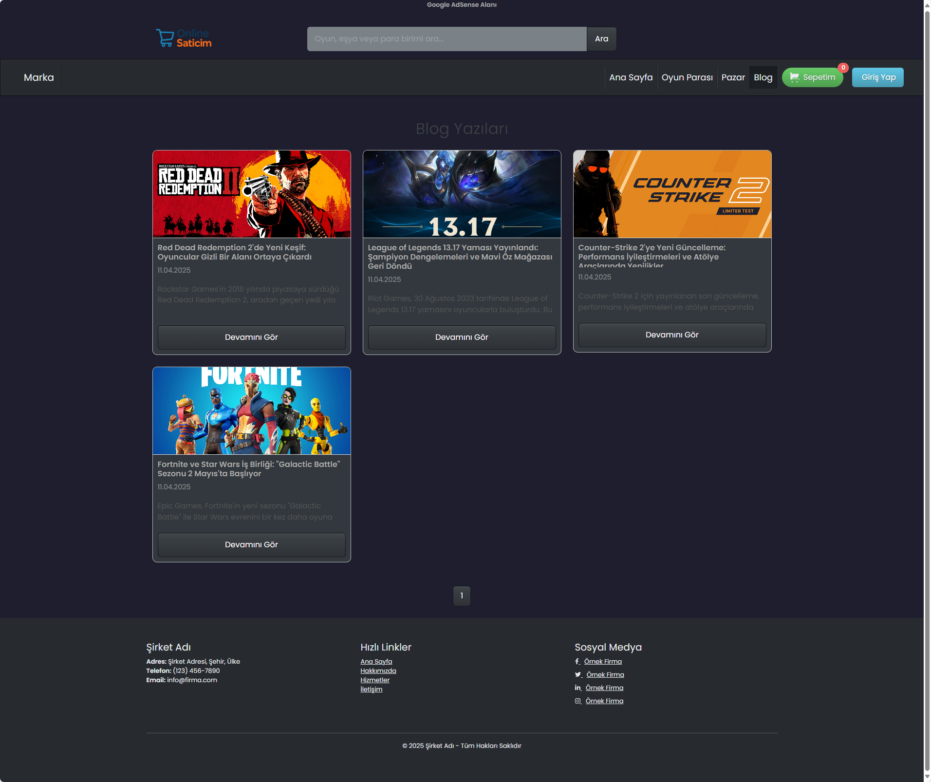
Task: Open the Sepetim cart button
Action: click(812, 77)
